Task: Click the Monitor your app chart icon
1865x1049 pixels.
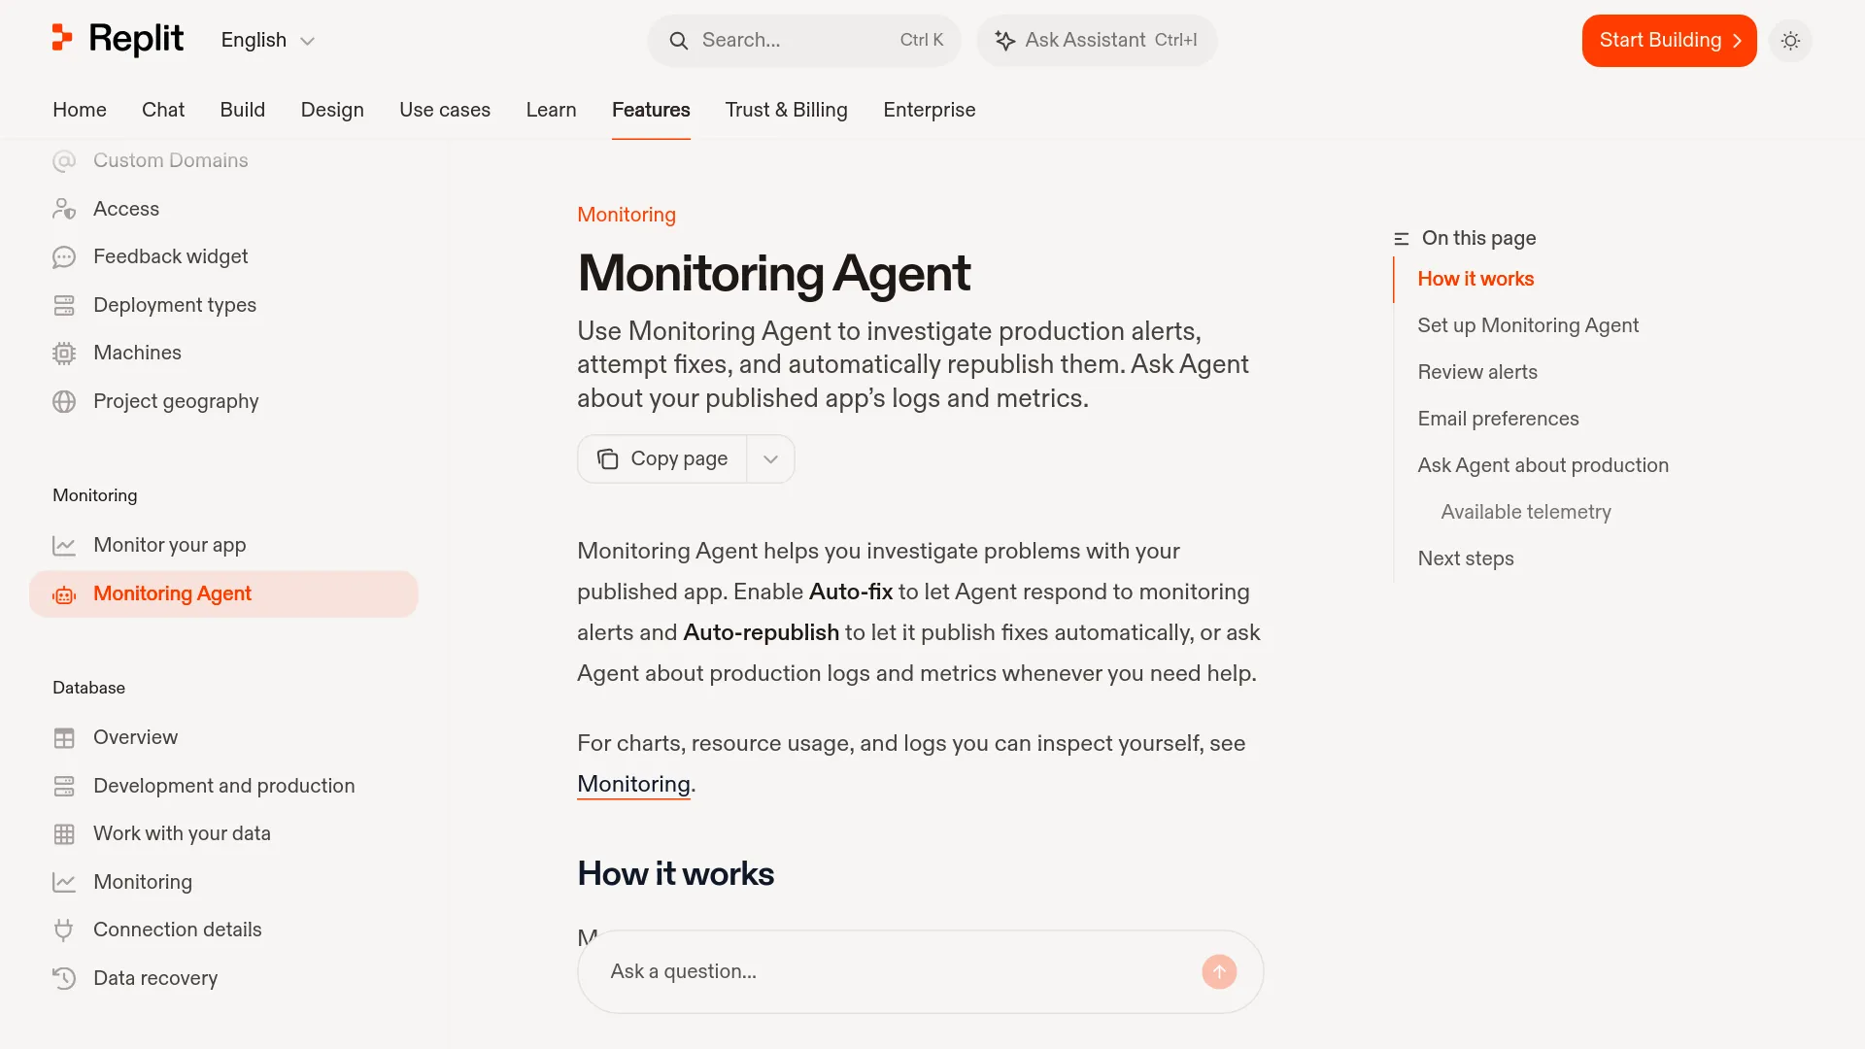Action: click(x=64, y=546)
